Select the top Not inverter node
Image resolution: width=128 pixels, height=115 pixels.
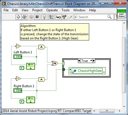tap(18, 46)
